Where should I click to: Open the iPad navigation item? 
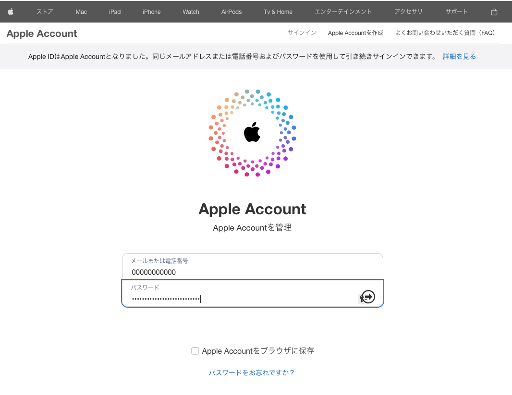(115, 12)
